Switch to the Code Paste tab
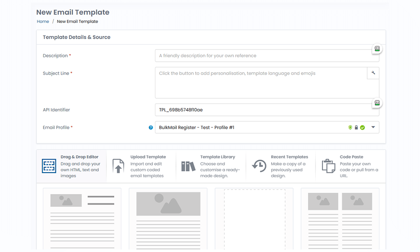Screen dimensions: 420x252 click(x=351, y=166)
